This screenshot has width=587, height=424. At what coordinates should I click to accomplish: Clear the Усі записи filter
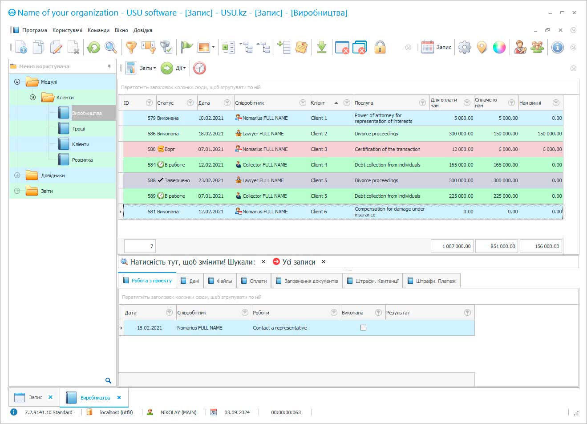pyautogui.click(x=324, y=262)
